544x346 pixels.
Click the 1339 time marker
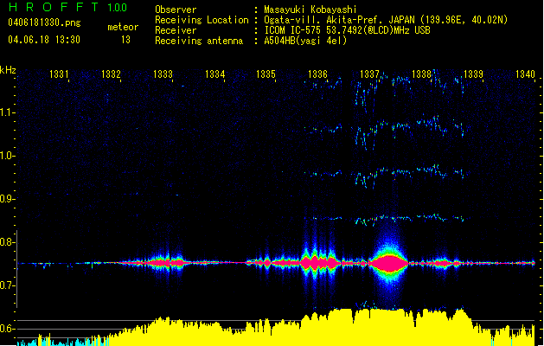[473, 74]
